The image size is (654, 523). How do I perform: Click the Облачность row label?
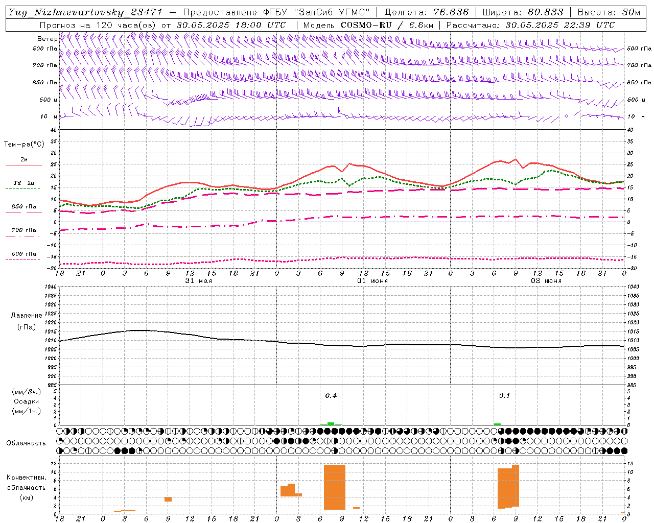[x=26, y=443]
